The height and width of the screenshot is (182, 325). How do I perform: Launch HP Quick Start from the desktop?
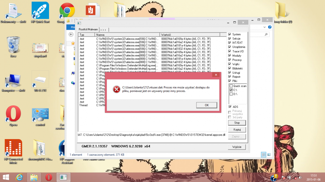40,13
